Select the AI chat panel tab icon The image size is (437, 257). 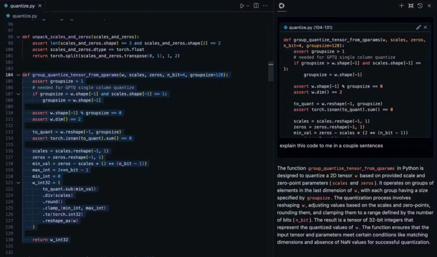coord(281,6)
